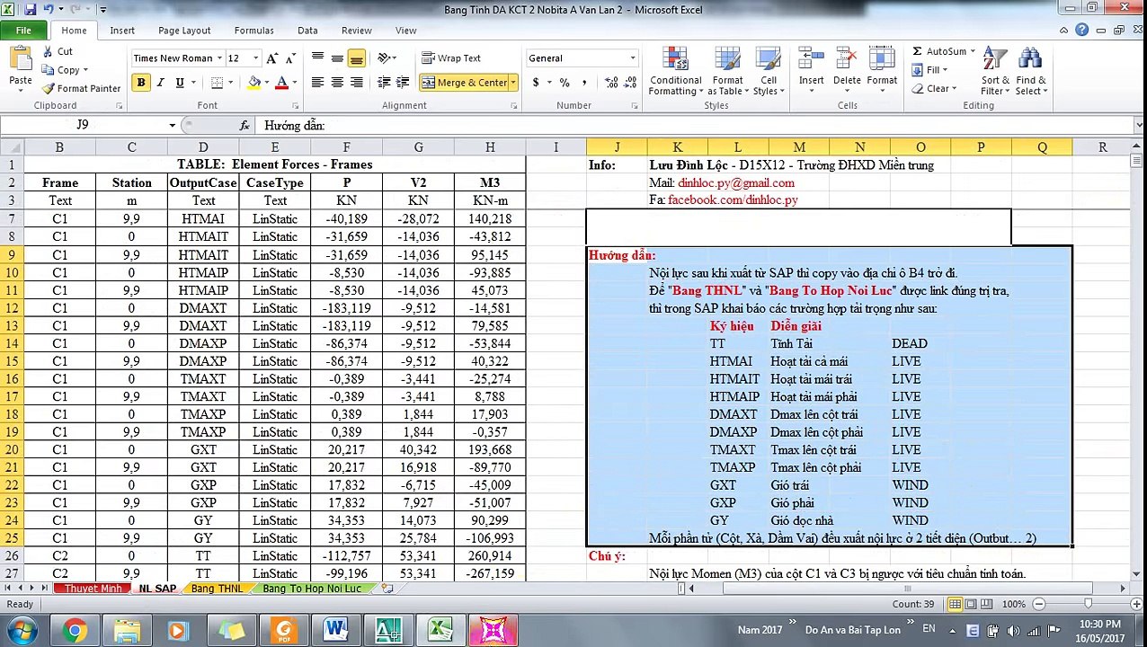Click the decrease indent icon

[x=384, y=83]
